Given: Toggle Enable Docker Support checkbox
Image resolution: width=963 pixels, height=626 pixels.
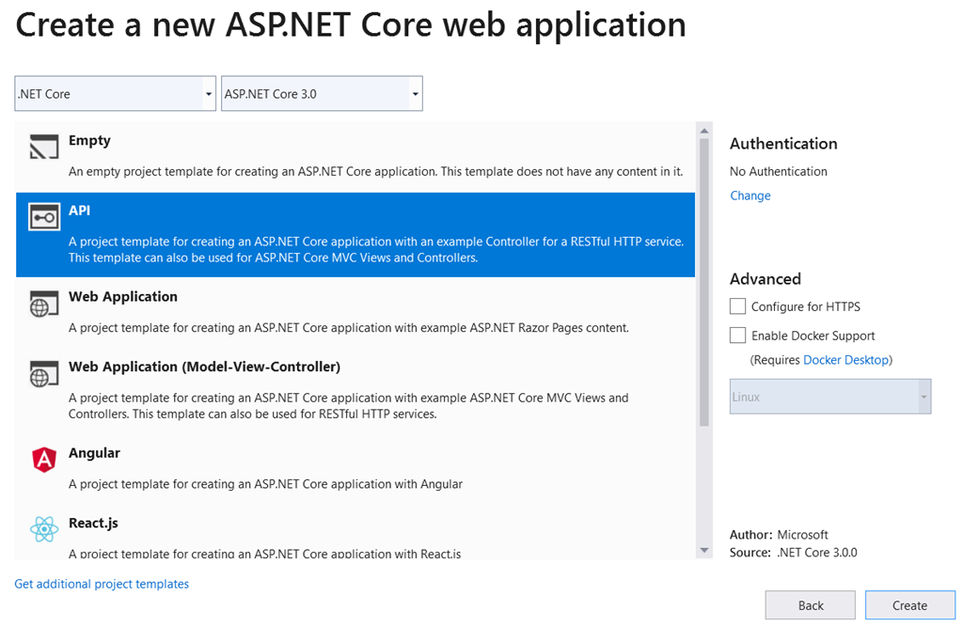Looking at the screenshot, I should tap(738, 336).
